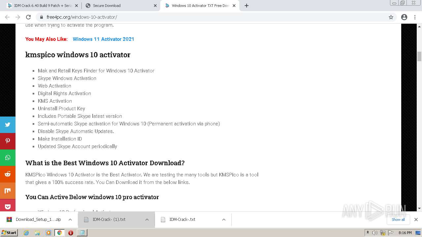Open Chrome three-dot menu
This screenshot has height=237, width=422.
click(x=415, y=17)
